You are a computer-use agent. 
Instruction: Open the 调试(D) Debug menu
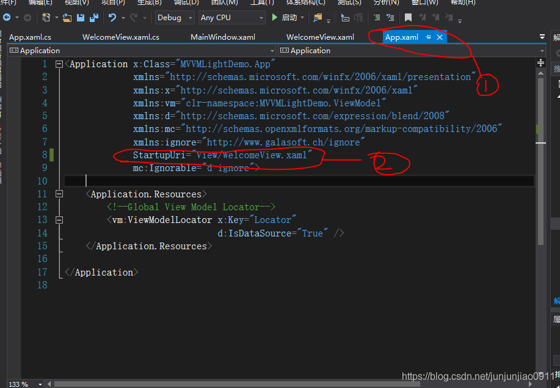[x=187, y=2]
